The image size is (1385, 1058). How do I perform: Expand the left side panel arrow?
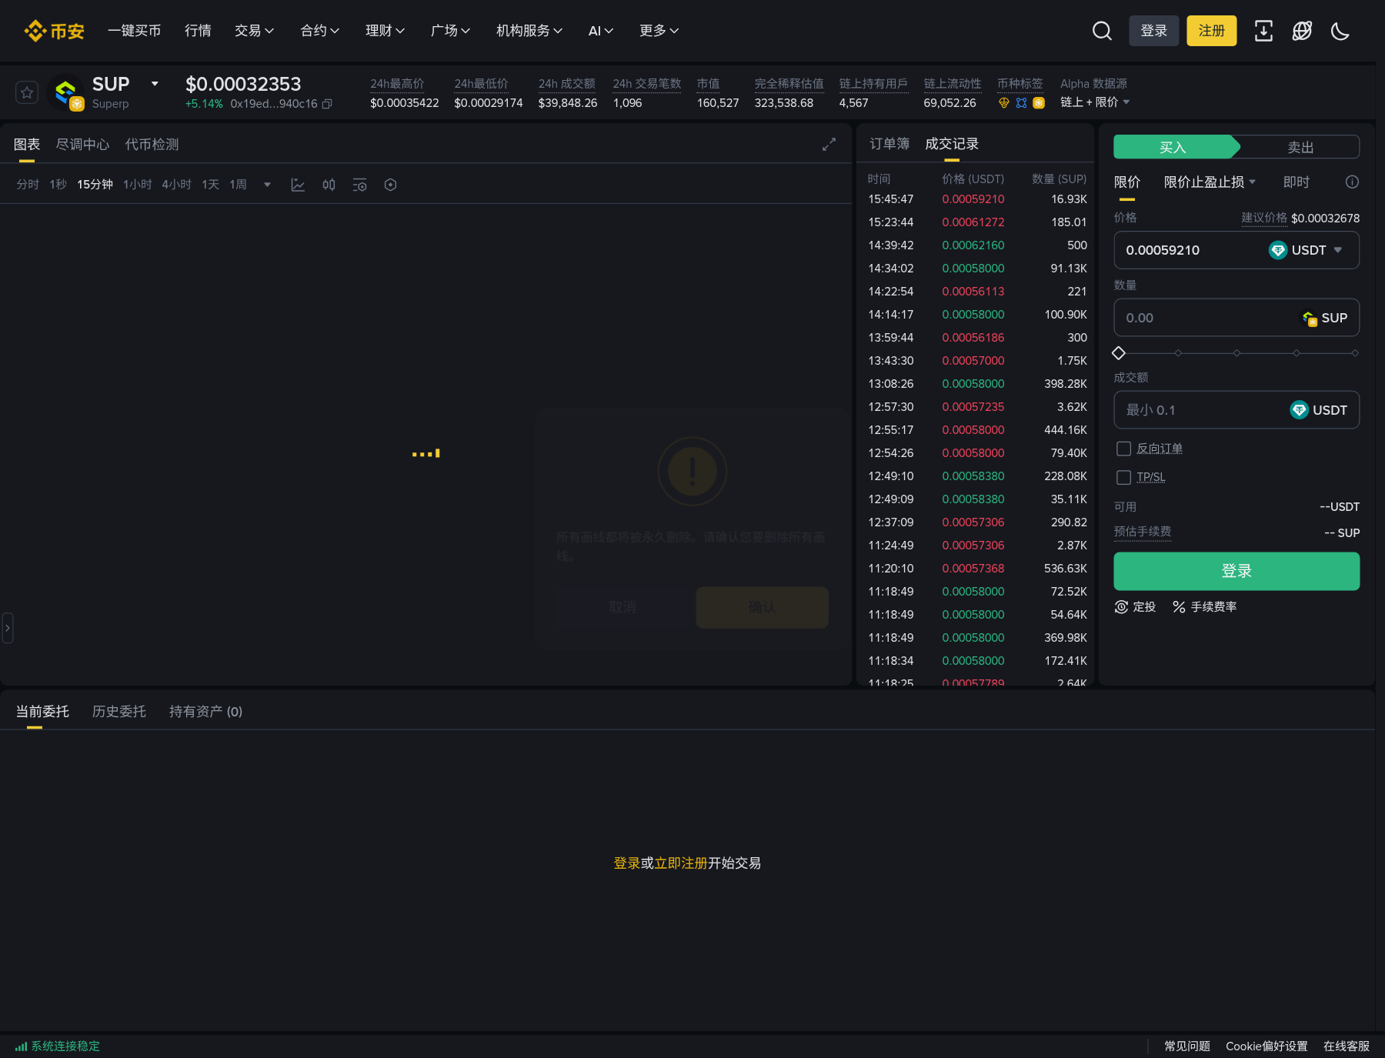tap(8, 628)
